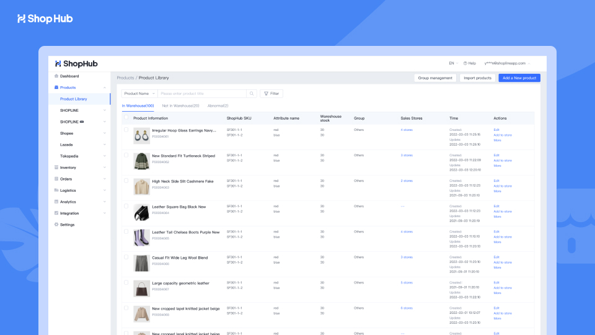
Task: Click the search magnifier icon
Action: click(x=252, y=94)
